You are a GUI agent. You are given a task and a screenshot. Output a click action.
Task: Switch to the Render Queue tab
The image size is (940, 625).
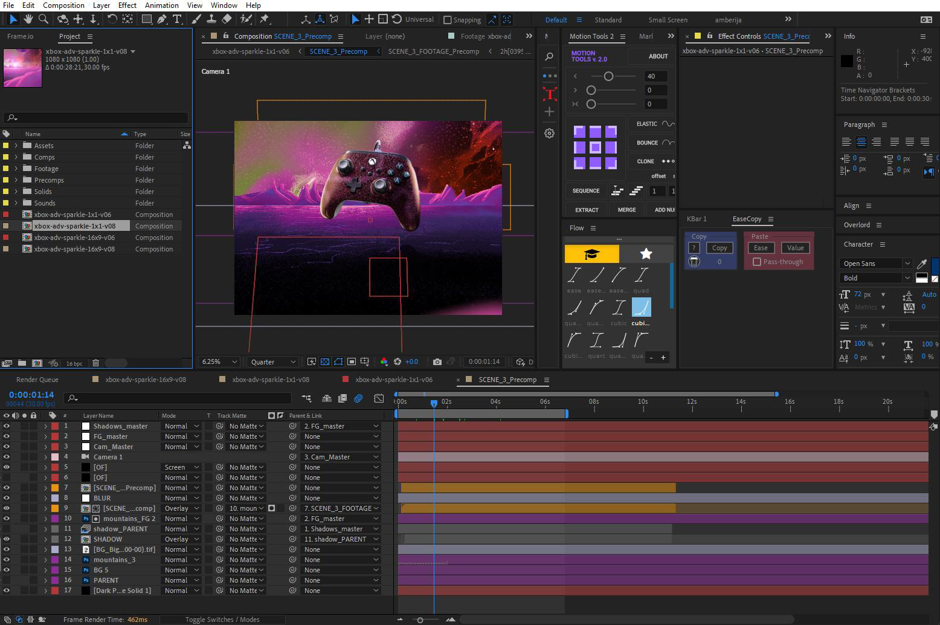click(x=37, y=380)
